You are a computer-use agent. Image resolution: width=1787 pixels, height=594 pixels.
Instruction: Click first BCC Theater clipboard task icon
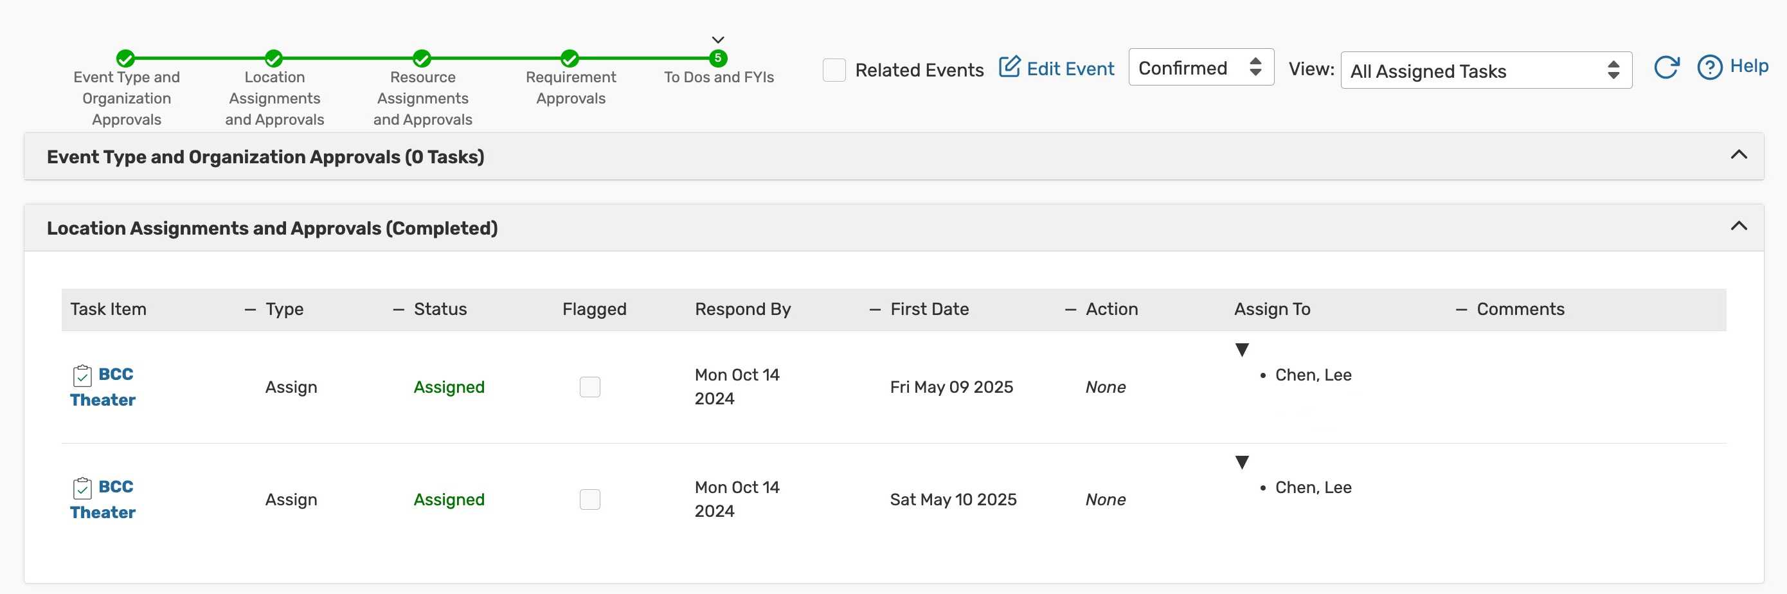click(x=82, y=375)
